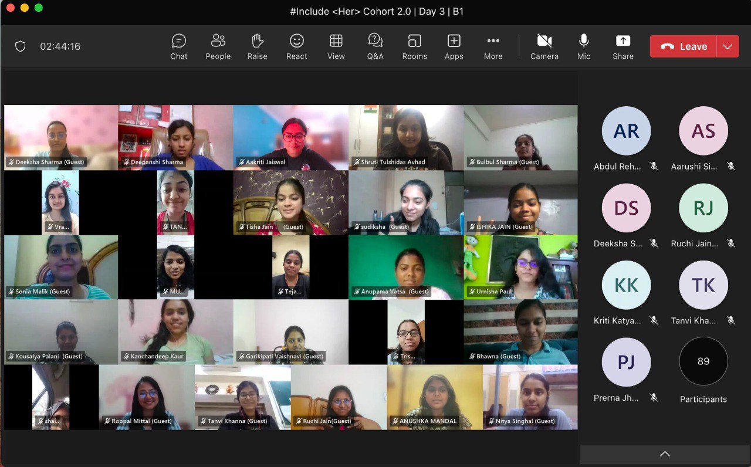Select Aakriti Jaiswal's video tile

[x=291, y=138]
